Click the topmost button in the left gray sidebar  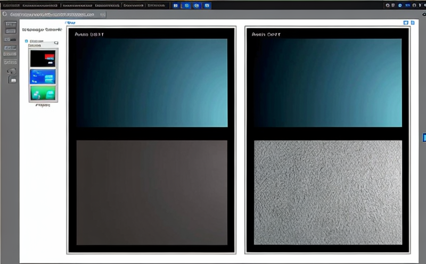[11, 24]
